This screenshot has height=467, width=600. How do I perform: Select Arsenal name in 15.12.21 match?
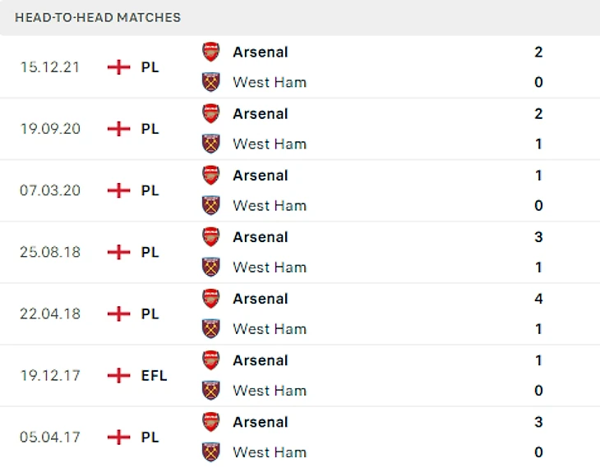tap(260, 52)
